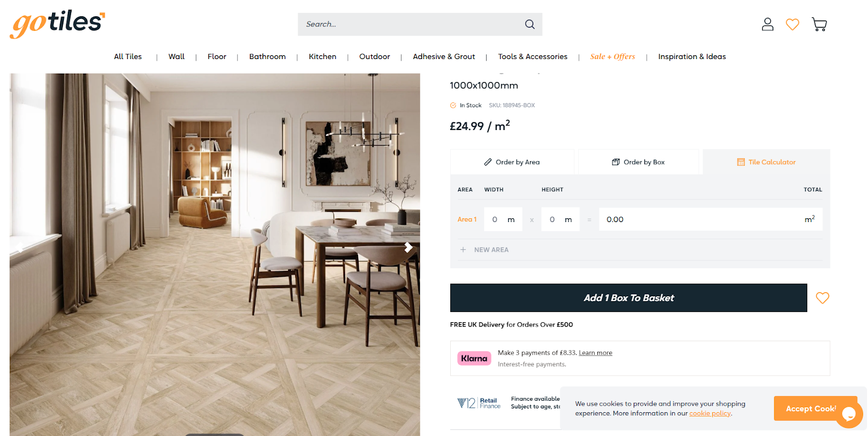Click the plus icon for New Area
This screenshot has width=868, height=436.
pos(463,250)
